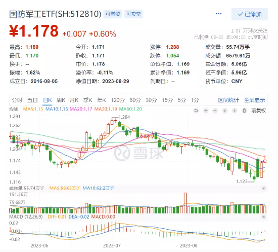Click the 可卖空 tag
The image size is (278, 252).
133,14
